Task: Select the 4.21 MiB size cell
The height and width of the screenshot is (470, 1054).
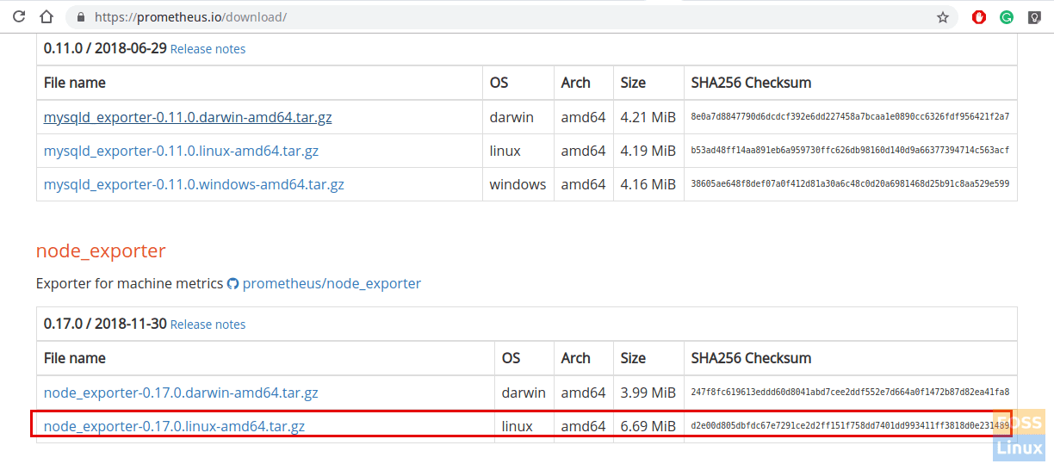Action: point(648,117)
